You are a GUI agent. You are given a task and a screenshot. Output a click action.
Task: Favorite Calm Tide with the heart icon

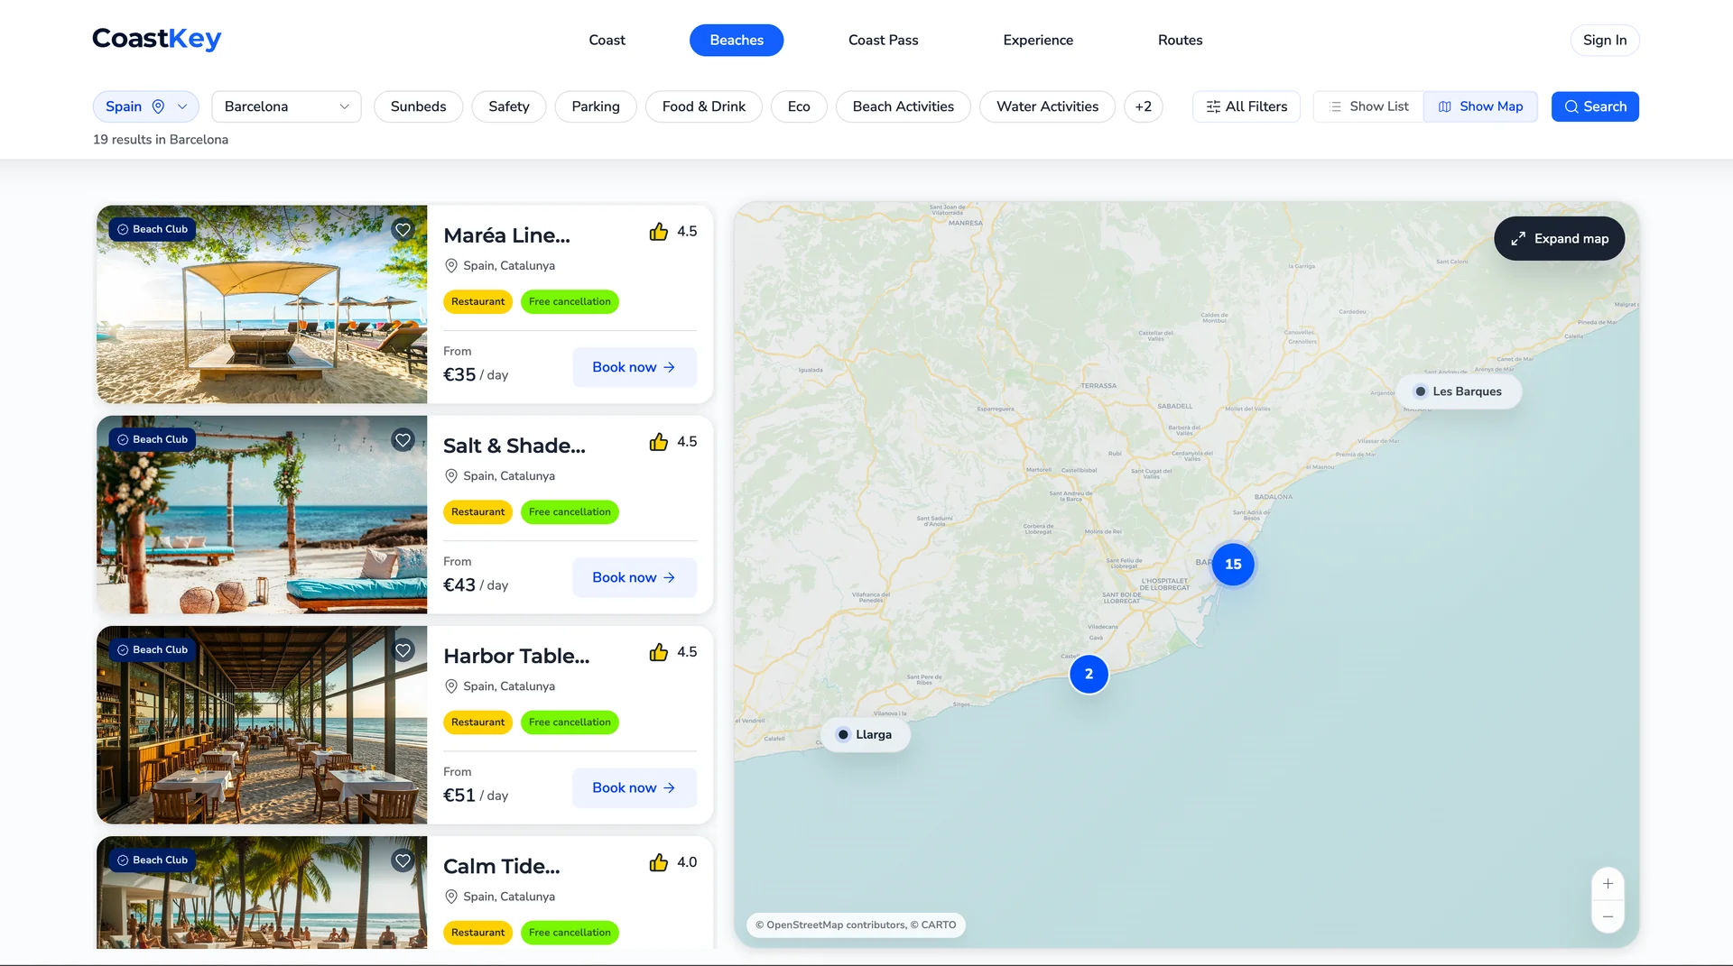403,860
